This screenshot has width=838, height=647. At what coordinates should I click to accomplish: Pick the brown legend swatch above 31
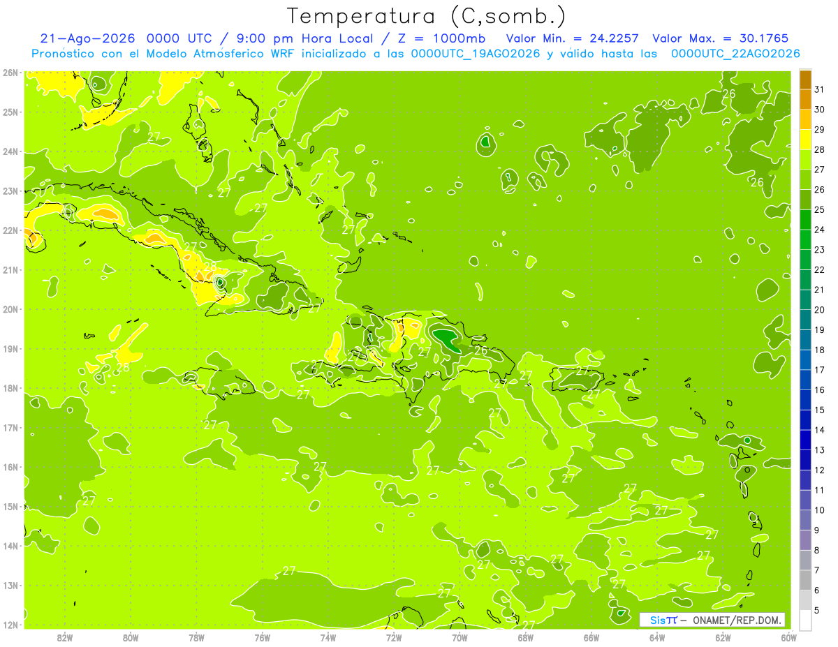(x=806, y=80)
